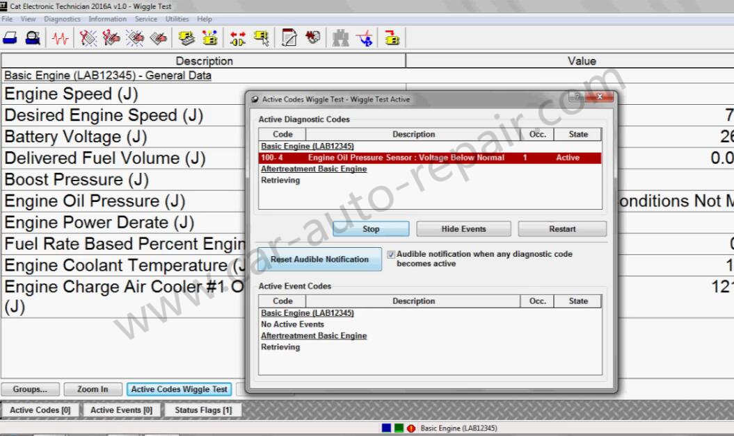
Task: Select the Engine Oil Pressure (J) row
Action: coord(124,201)
